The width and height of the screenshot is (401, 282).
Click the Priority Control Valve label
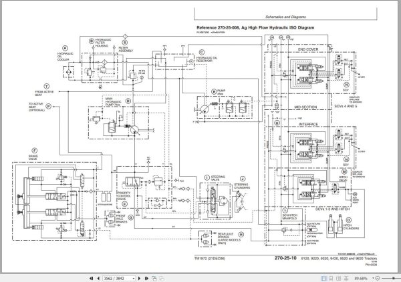(x=124, y=196)
